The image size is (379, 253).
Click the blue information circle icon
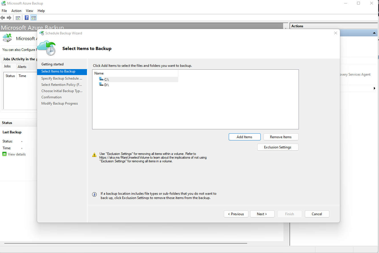94,194
